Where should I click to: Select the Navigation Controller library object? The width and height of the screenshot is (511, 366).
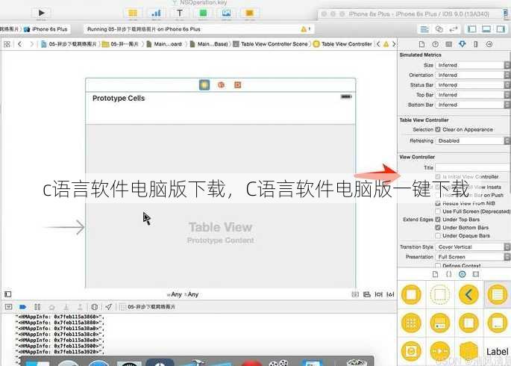click(468, 295)
